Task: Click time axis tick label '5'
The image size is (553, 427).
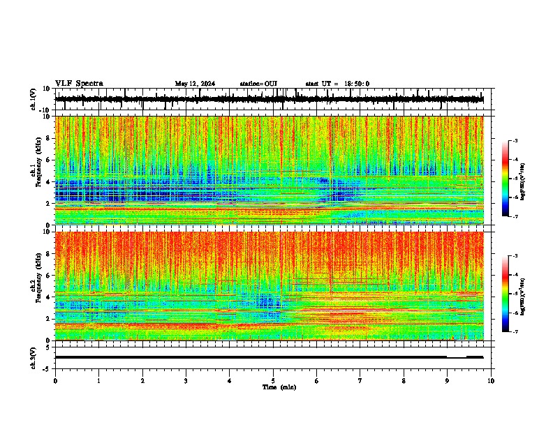Action: [273, 381]
